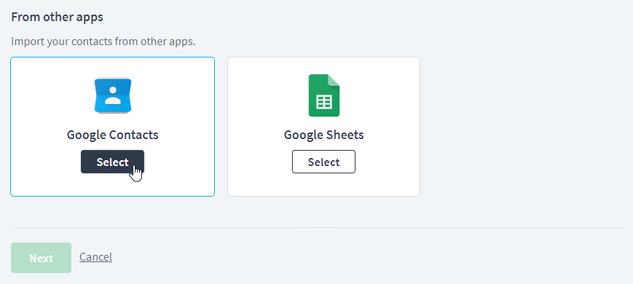Click empty space below Google Sheets Select button
The width and height of the screenshot is (633, 284).
tap(323, 185)
